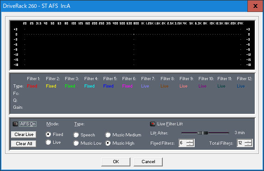This screenshot has width=264, height=171.
Task: Confirm with the OK button
Action: (116, 162)
